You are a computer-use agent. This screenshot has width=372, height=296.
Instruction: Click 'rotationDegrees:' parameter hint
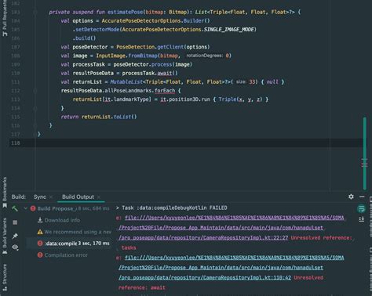click(205, 56)
